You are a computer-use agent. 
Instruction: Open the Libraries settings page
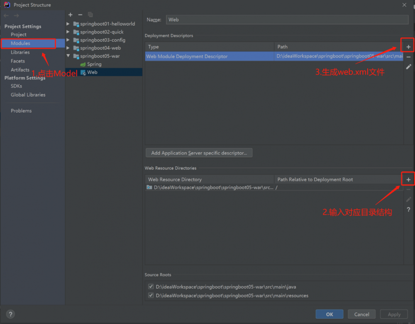(20, 52)
